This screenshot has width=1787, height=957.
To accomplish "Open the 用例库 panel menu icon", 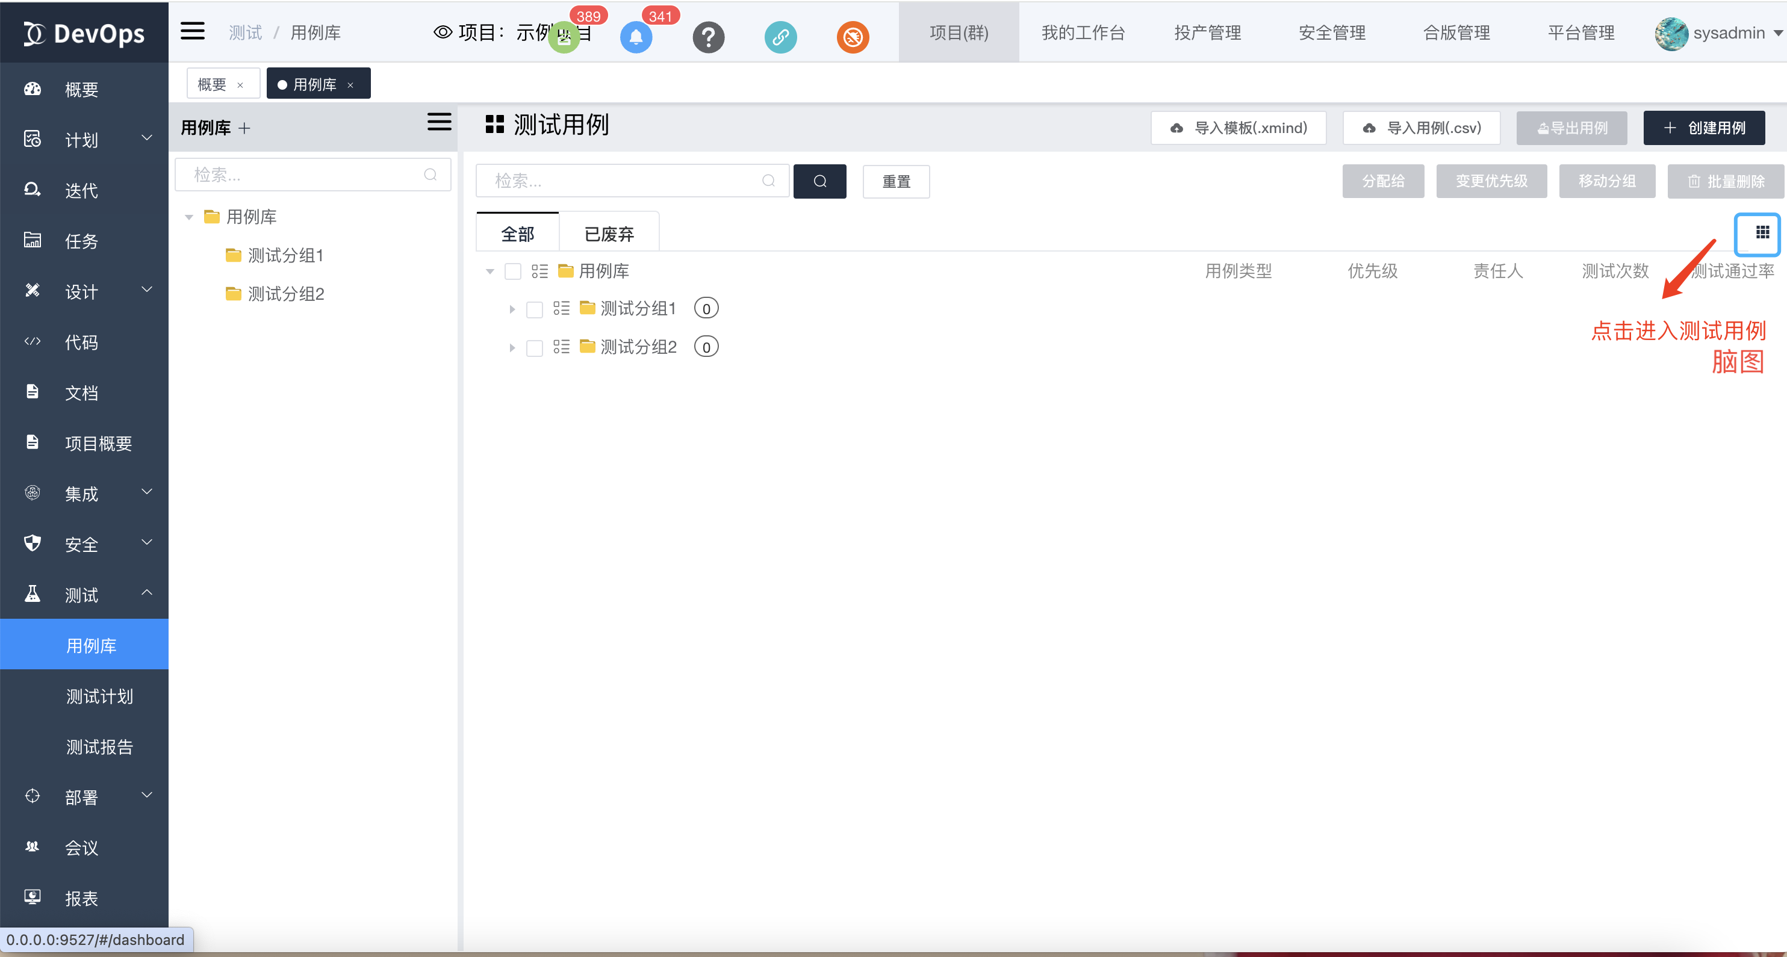I will click(439, 123).
